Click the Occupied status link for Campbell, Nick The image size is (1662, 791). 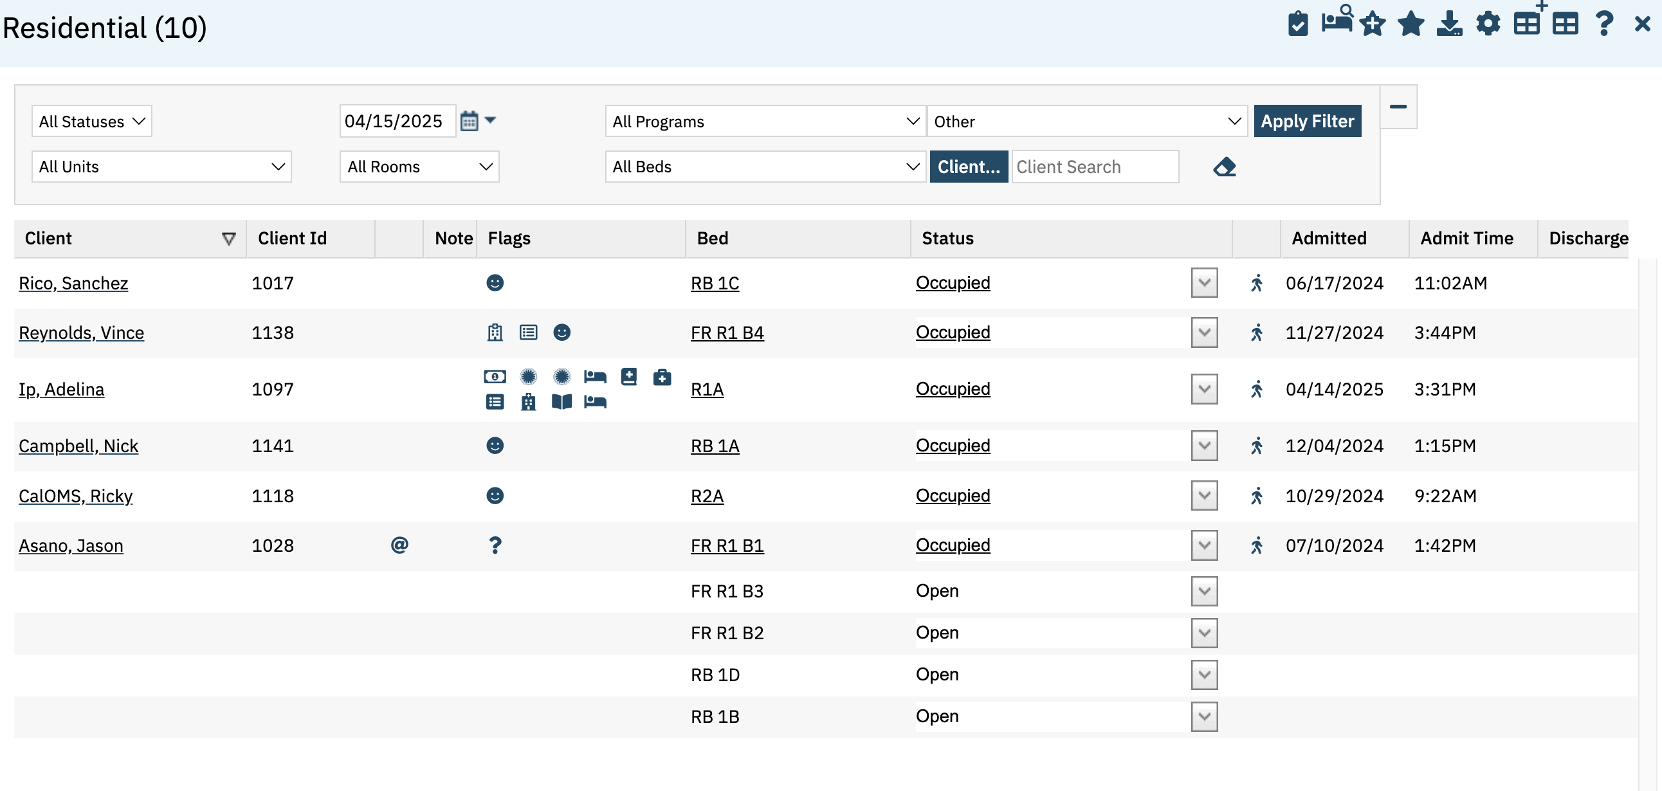[x=953, y=446]
